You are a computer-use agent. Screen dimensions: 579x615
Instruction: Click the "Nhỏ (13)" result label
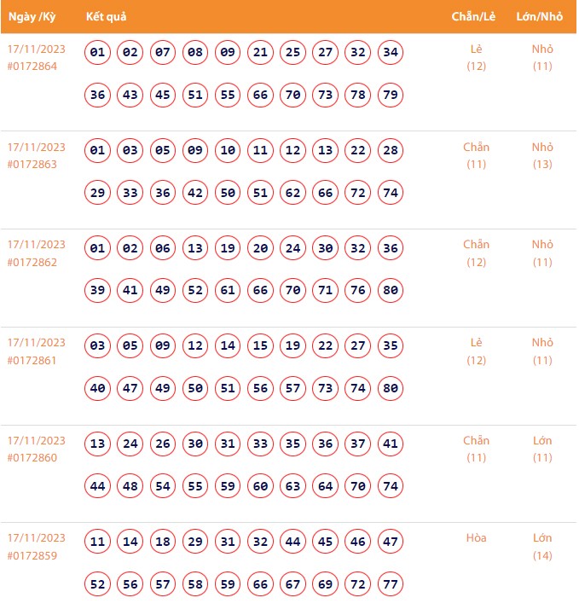click(542, 155)
